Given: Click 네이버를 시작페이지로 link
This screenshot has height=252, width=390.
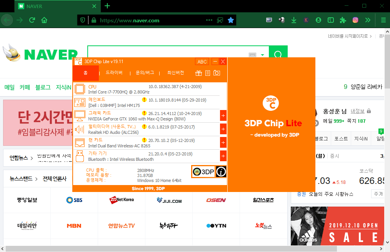Looking at the screenshot, I should 348,36.
